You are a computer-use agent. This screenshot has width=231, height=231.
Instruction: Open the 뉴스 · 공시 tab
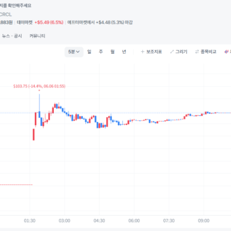[12, 36]
